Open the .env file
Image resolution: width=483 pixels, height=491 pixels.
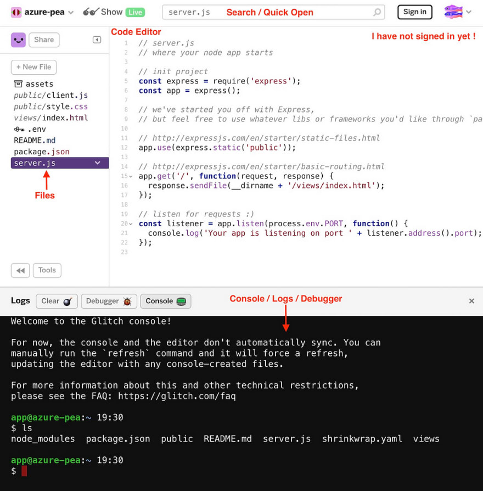point(30,129)
